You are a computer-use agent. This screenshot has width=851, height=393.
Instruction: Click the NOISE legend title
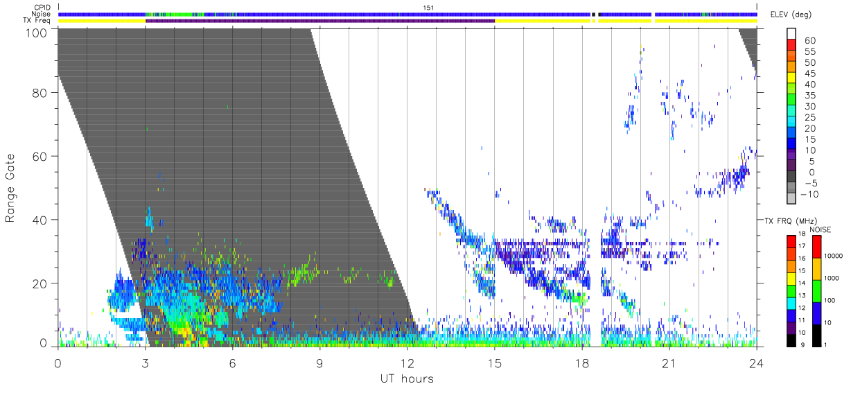coord(821,229)
